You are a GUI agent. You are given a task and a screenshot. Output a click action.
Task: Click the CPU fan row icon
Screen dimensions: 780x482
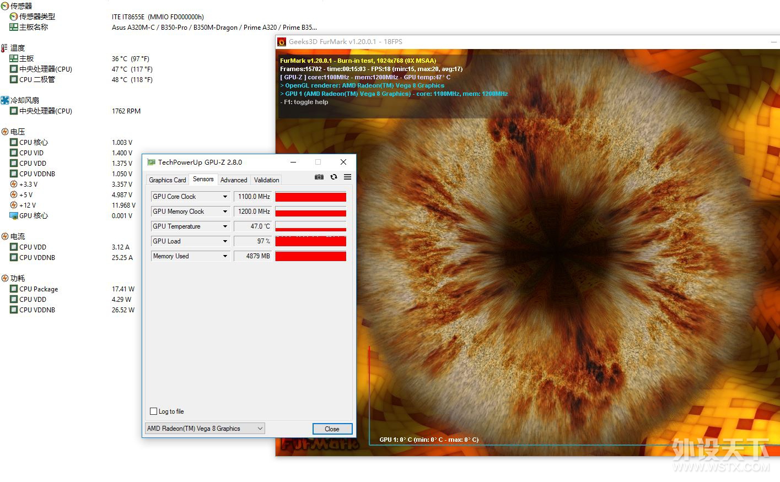(x=14, y=111)
